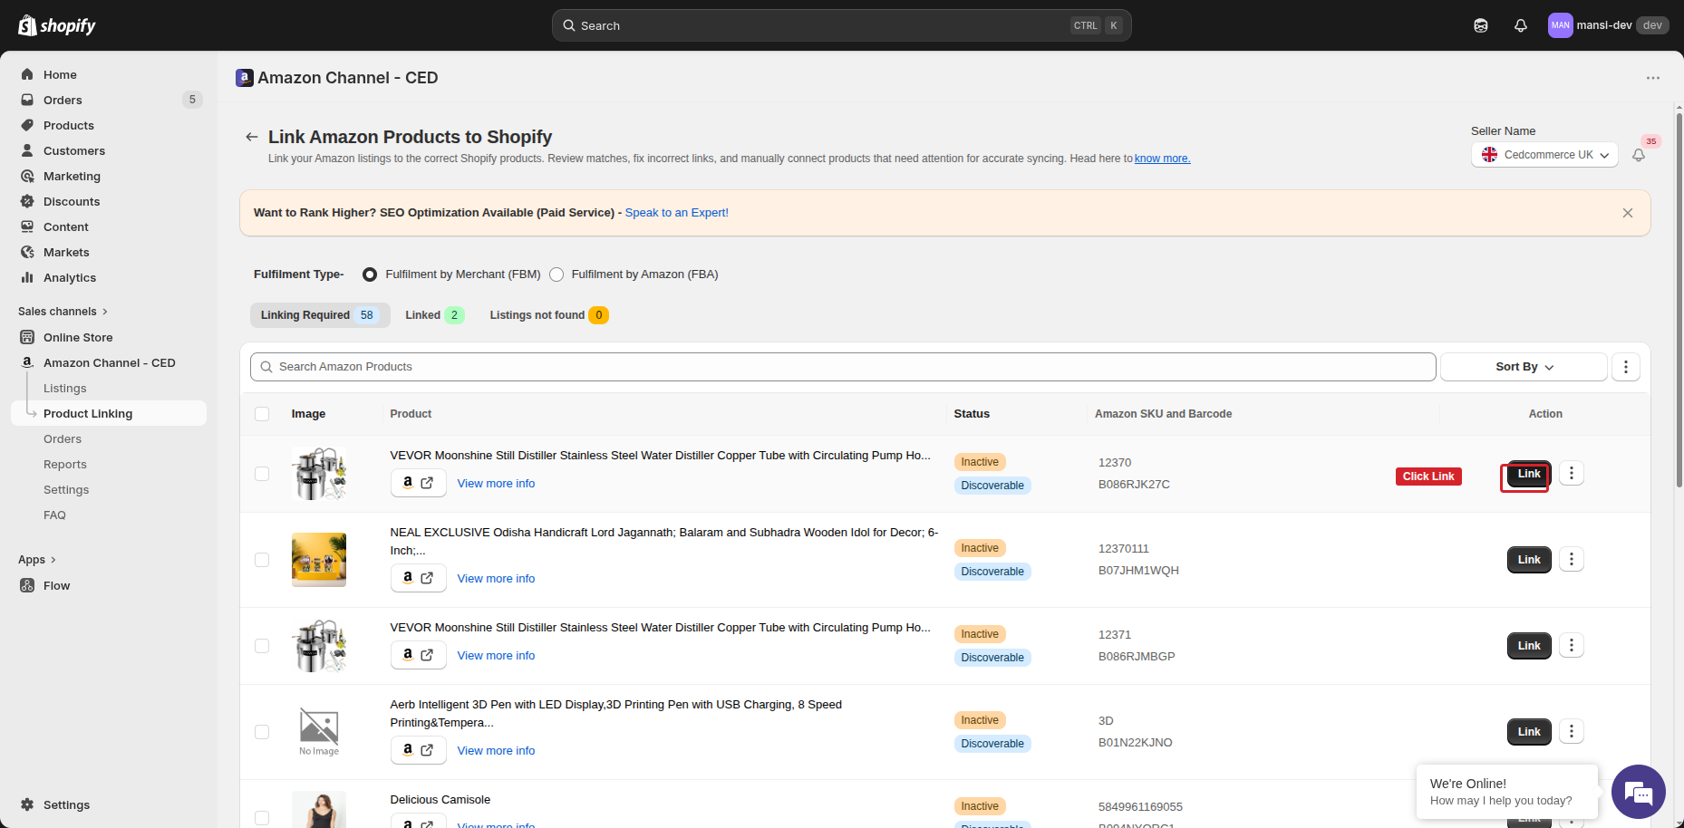This screenshot has width=1684, height=828.
Task: Open View more info for NEAL EXCLUSIVE
Action: tap(496, 578)
